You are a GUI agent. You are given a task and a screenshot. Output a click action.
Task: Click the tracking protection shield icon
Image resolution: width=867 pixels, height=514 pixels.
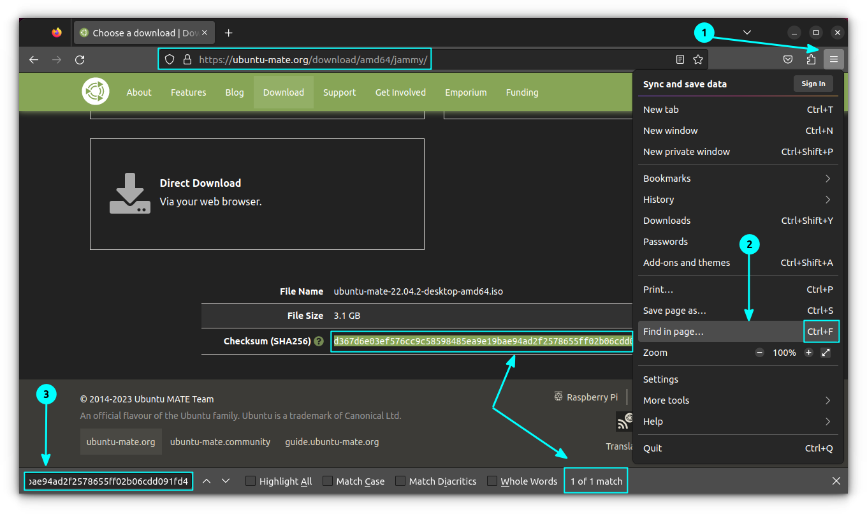click(x=168, y=59)
